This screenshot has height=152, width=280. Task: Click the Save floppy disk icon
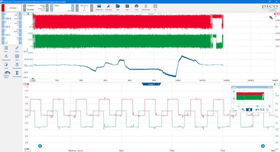point(127,7)
